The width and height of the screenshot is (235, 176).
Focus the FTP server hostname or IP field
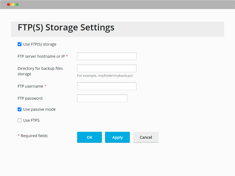[107, 56]
